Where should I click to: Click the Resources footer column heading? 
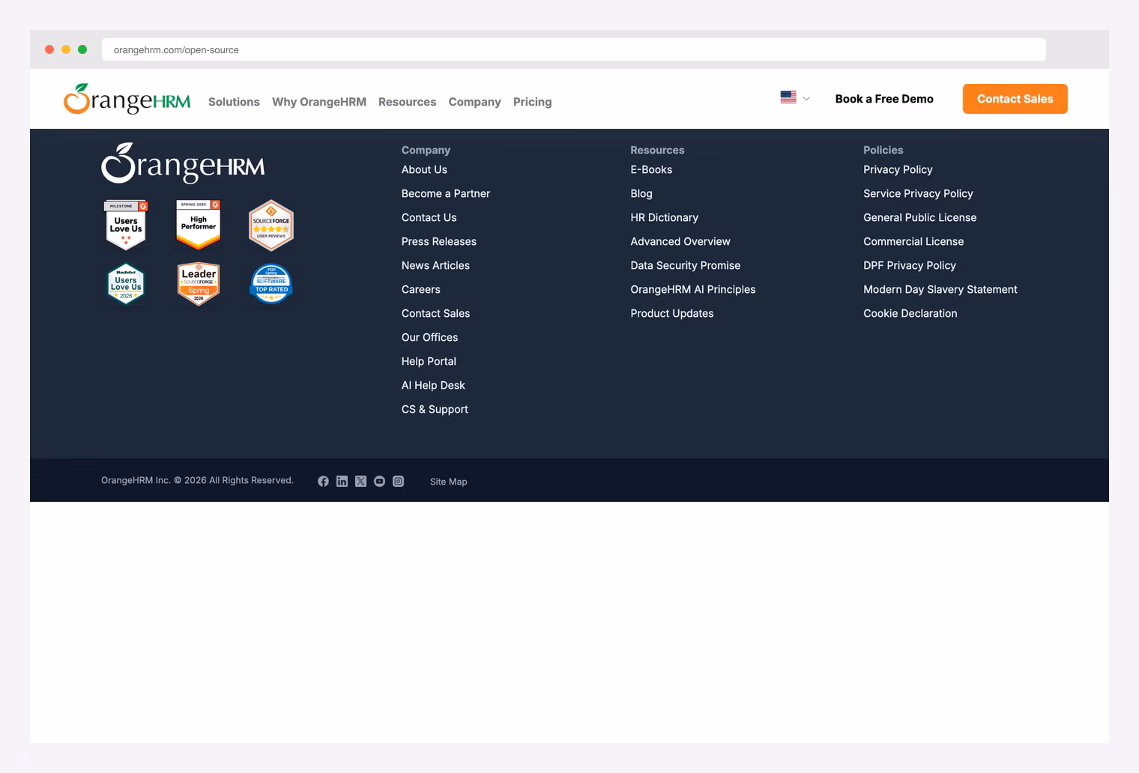click(x=657, y=150)
